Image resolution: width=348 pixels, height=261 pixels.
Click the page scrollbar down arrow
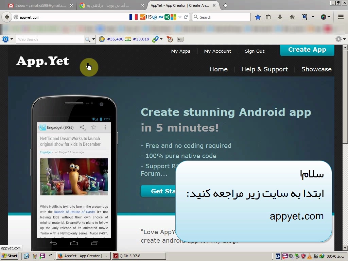click(345, 248)
